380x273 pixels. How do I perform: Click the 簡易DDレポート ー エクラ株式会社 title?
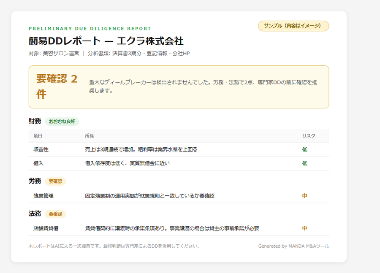(106, 41)
